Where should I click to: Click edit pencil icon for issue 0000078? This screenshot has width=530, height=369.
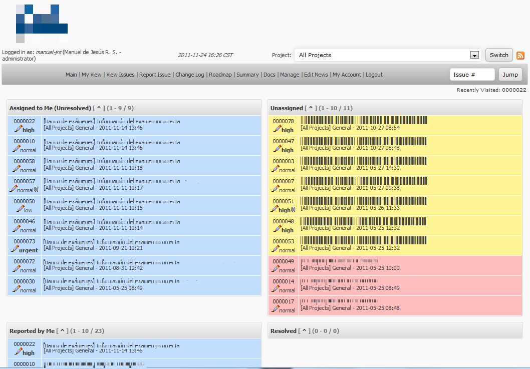pos(277,129)
